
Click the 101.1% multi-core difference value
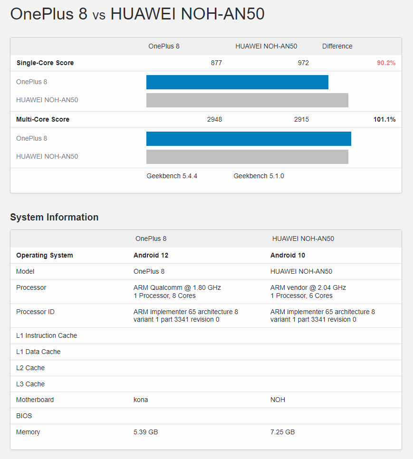[384, 119]
